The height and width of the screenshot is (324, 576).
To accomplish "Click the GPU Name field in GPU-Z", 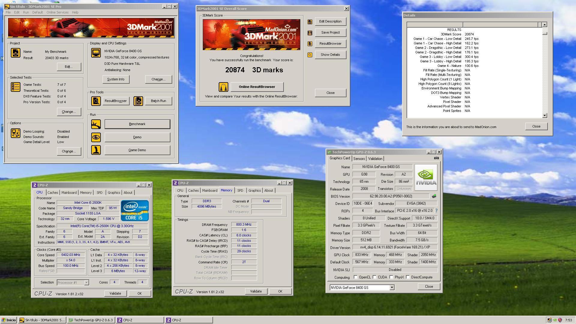I will point(382,167).
